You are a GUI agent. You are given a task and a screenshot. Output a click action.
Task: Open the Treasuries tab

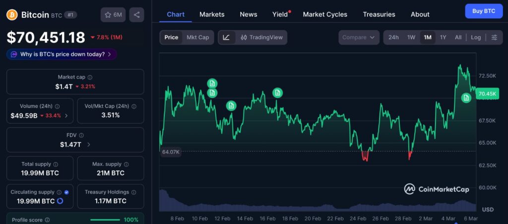[379, 14]
